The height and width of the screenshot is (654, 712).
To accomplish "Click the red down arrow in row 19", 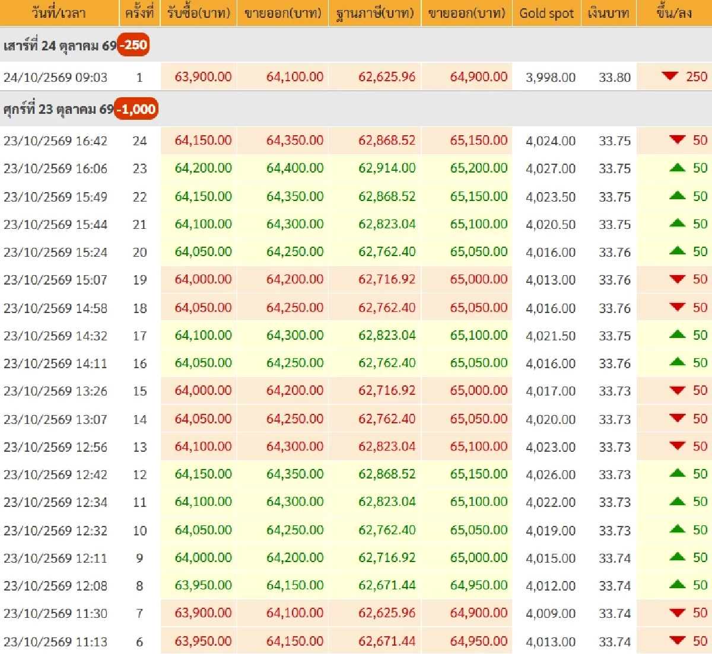I will [x=677, y=279].
